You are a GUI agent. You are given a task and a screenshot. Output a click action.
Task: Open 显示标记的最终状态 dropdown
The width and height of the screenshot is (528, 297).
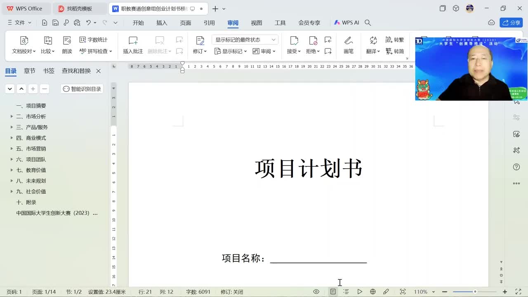(x=245, y=40)
